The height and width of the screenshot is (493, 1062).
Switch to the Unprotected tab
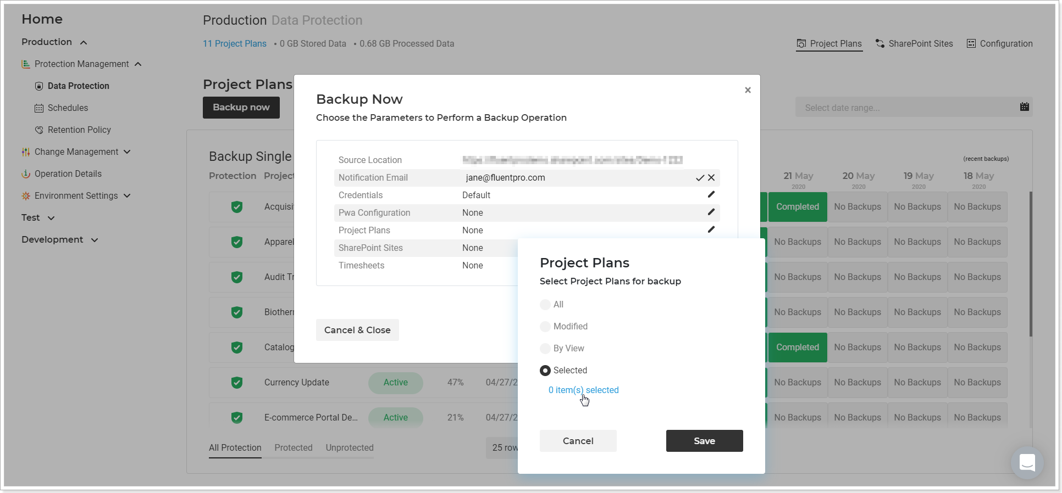tap(350, 448)
